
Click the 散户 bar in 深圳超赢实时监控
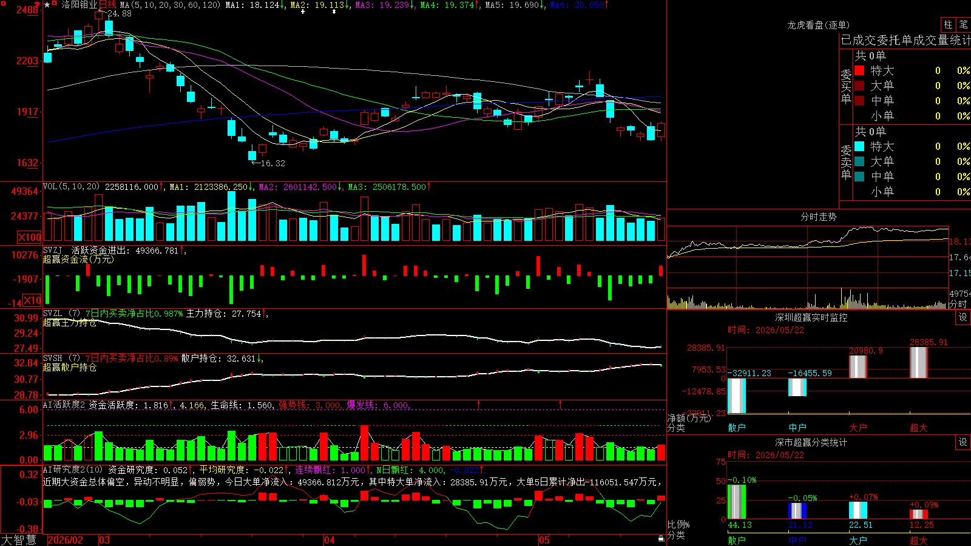pos(736,396)
